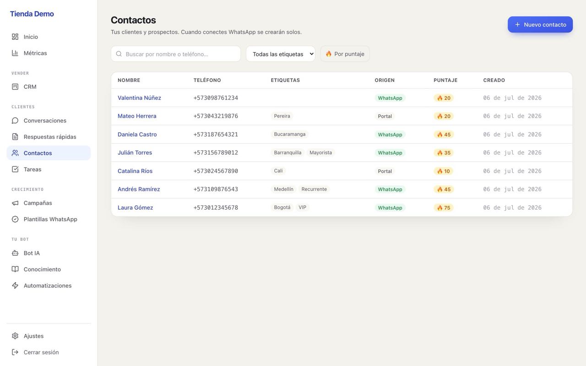Screen dimensions: 586x366
Task: Click the VIP tag
Action: pos(303,208)
